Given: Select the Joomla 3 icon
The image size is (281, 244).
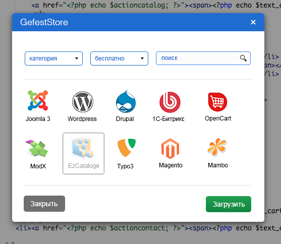Looking at the screenshot, I should (38, 100).
